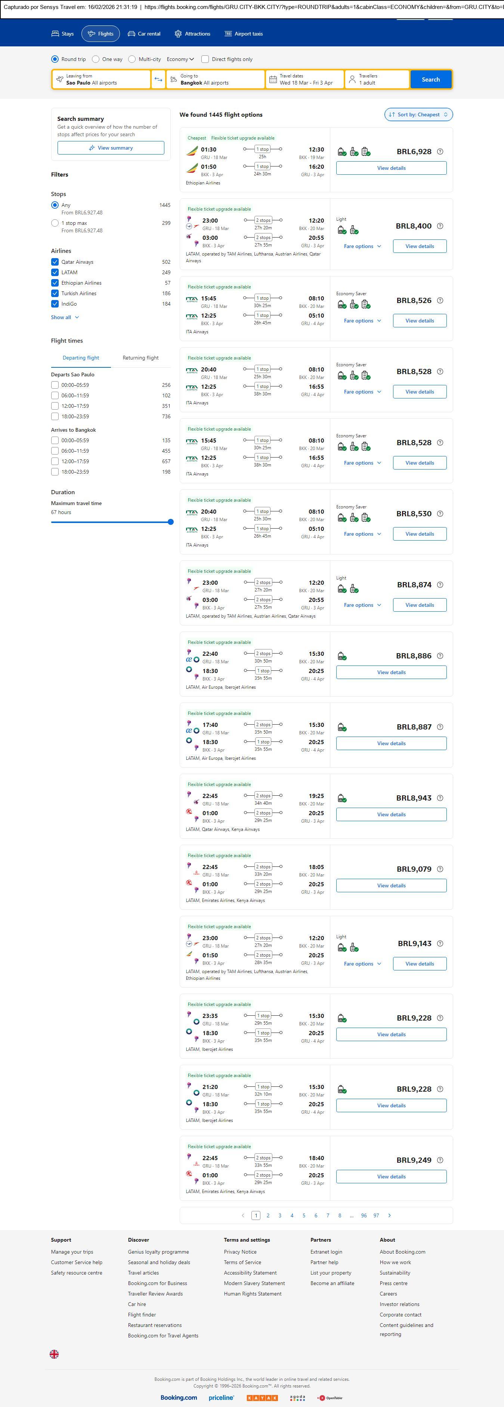Click the maximum travel time slider handle

[x=171, y=522]
